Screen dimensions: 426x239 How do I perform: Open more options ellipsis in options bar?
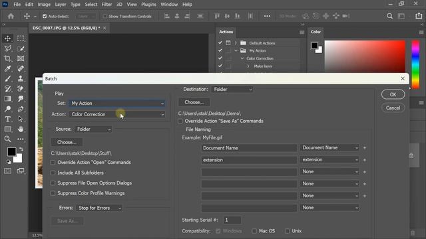pyautogui.click(x=267, y=16)
